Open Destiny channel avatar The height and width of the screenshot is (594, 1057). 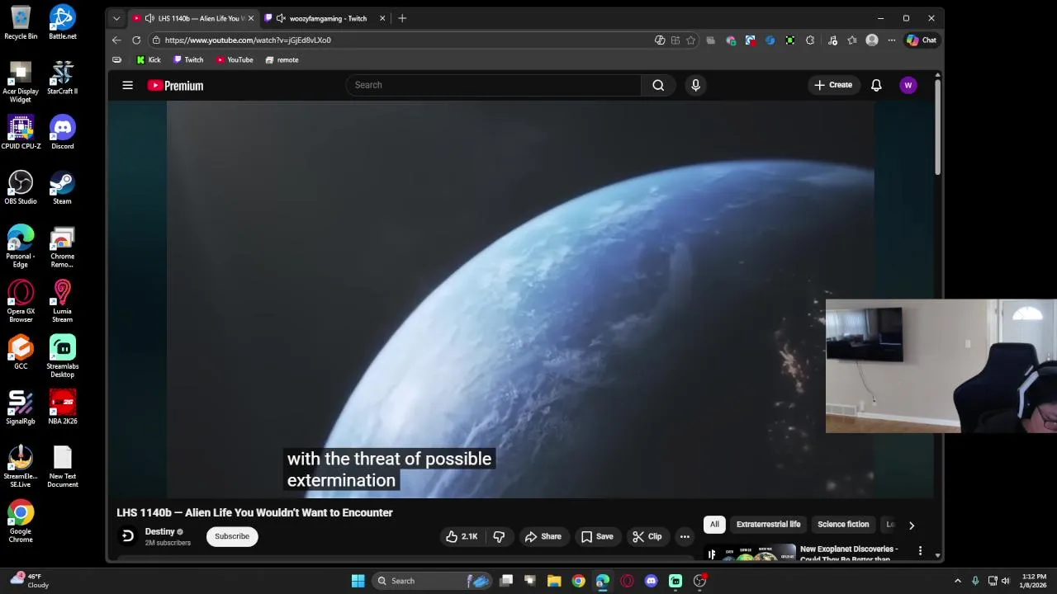pos(127,536)
